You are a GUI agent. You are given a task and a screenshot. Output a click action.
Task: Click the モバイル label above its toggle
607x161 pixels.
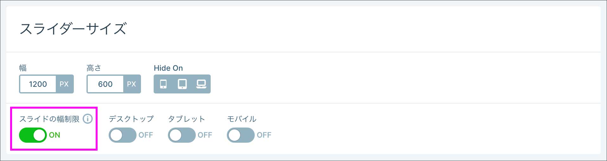click(242, 119)
